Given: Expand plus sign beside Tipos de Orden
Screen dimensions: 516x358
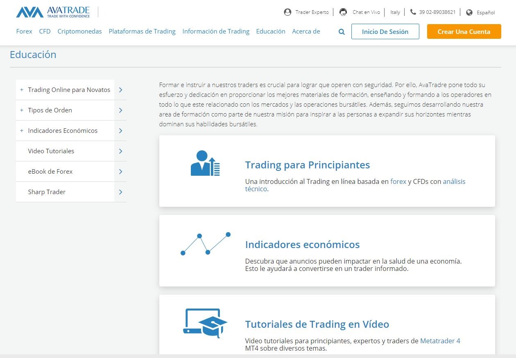Looking at the screenshot, I should 22,110.
